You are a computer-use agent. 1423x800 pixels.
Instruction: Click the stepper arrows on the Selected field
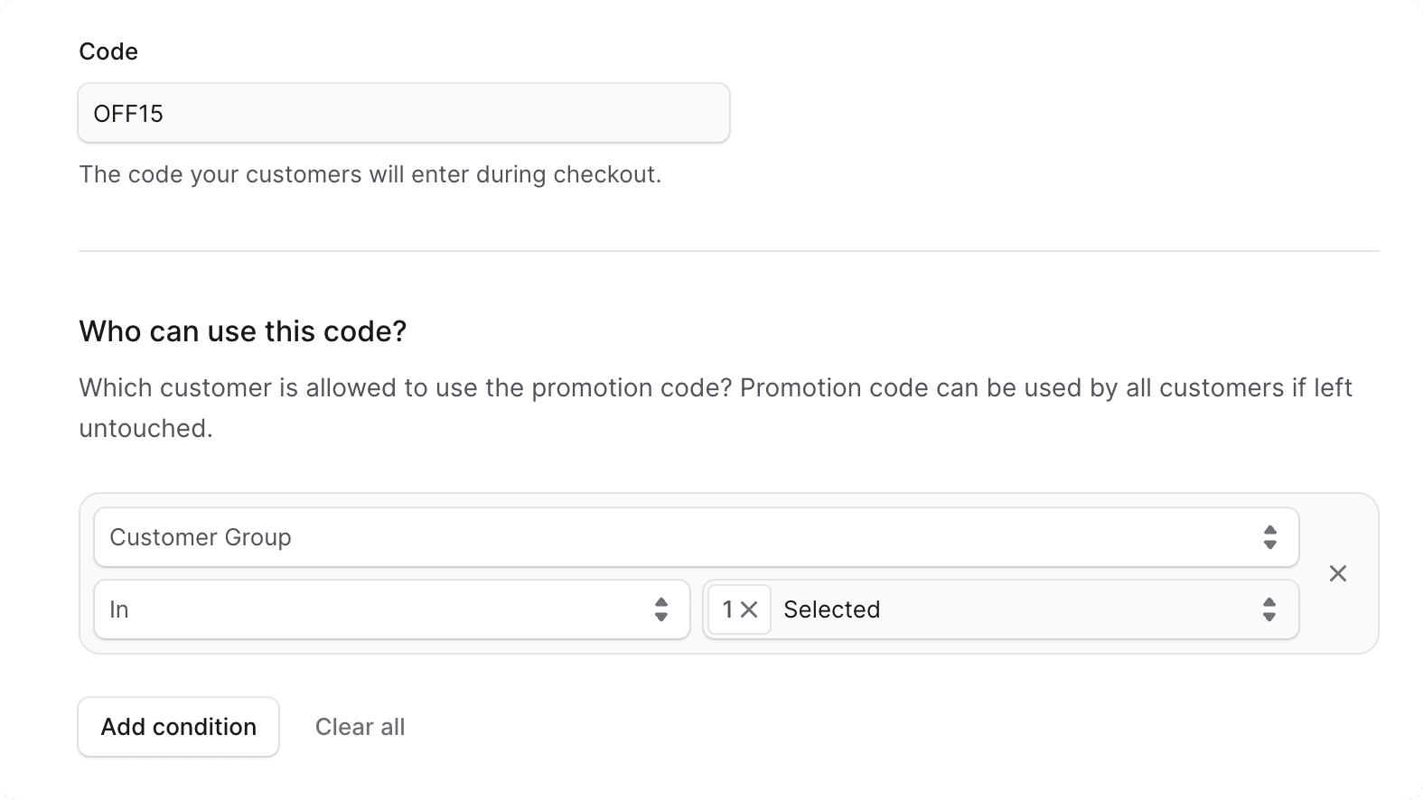(x=1269, y=609)
